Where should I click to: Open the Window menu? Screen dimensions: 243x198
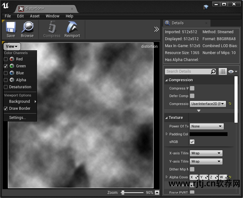click(52, 16)
